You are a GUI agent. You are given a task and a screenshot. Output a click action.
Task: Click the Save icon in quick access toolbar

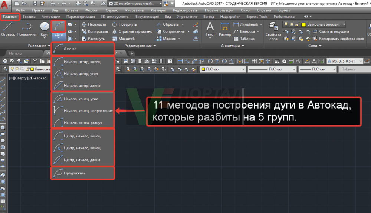tap(35, 4)
